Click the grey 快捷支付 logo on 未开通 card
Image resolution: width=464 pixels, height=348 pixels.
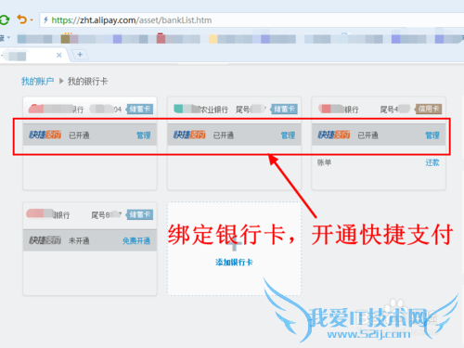tap(45, 240)
